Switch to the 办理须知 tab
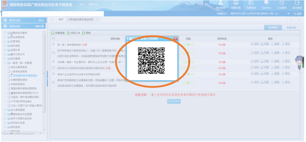 [x=291, y=27]
